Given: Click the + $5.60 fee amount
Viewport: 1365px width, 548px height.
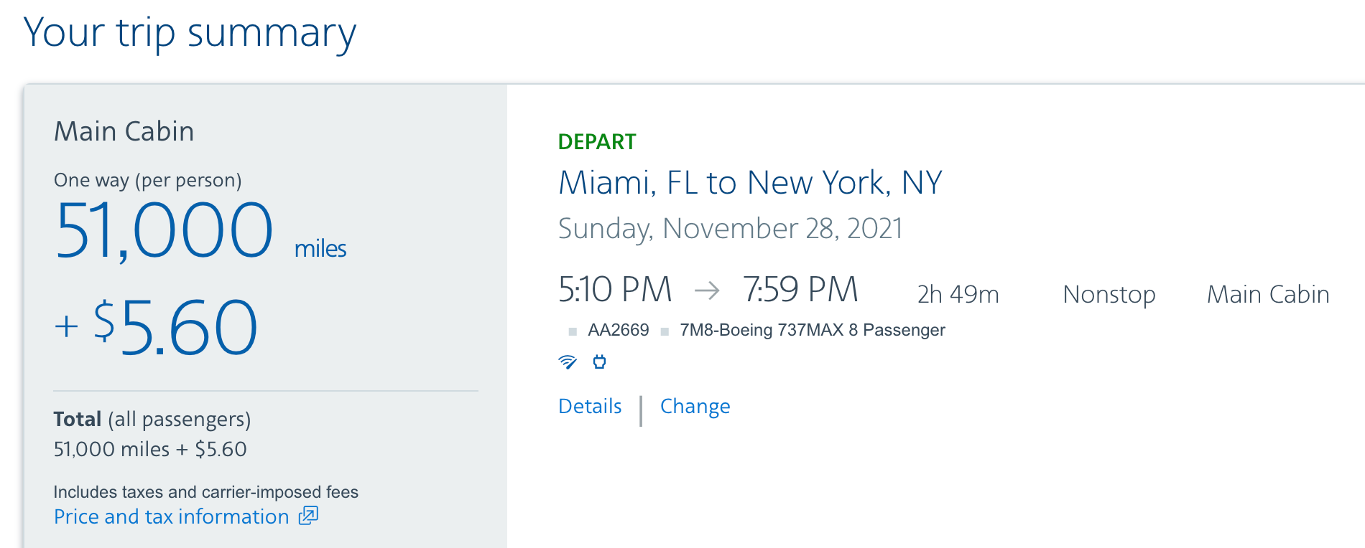Looking at the screenshot, I should point(156,327).
